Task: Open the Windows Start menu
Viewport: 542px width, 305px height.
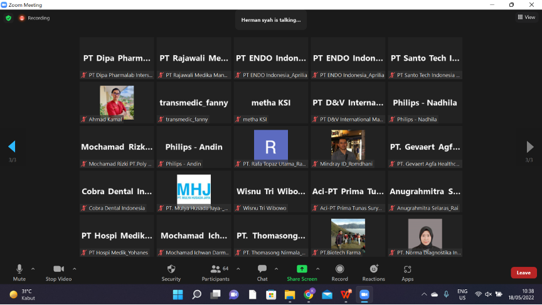Action: click(x=178, y=294)
